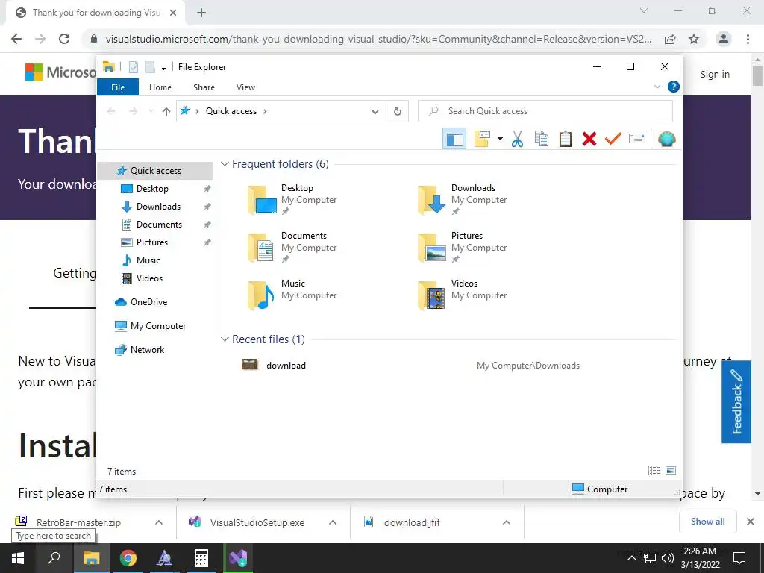Open Calculator from the taskbar

point(201,558)
